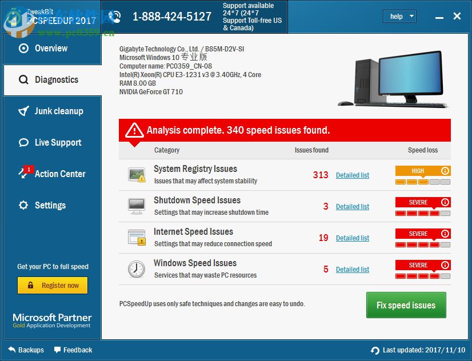Open the Detailed list for registry issues
The image size is (472, 361).
[x=352, y=175]
